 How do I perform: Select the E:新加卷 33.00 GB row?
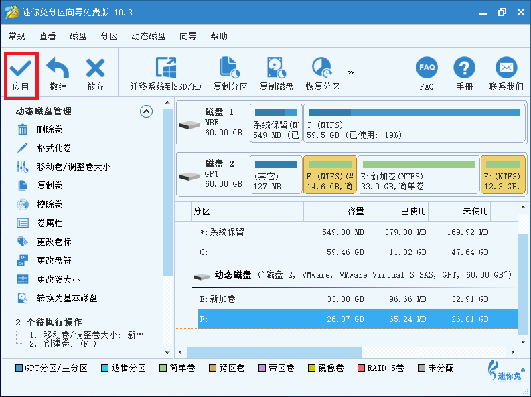pyautogui.click(x=346, y=299)
